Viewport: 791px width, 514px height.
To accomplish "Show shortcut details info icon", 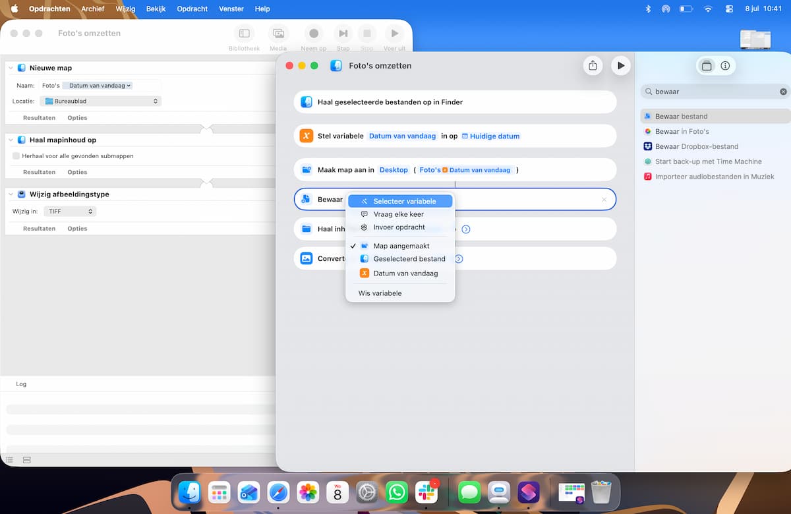I will 725,66.
